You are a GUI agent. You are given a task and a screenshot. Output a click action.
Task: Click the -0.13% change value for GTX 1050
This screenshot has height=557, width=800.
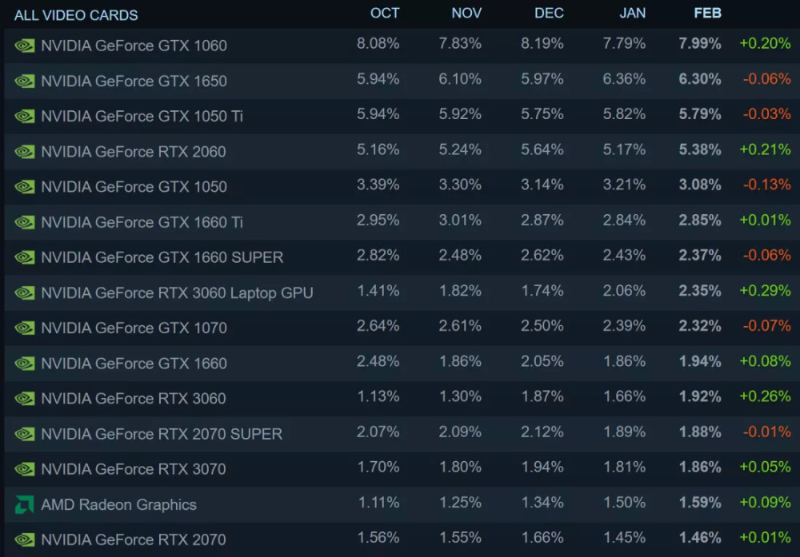click(x=766, y=185)
